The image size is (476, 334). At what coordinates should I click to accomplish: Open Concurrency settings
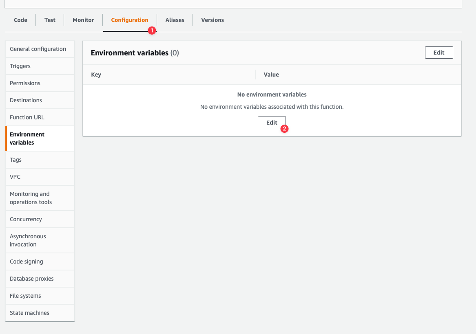pyautogui.click(x=40, y=219)
